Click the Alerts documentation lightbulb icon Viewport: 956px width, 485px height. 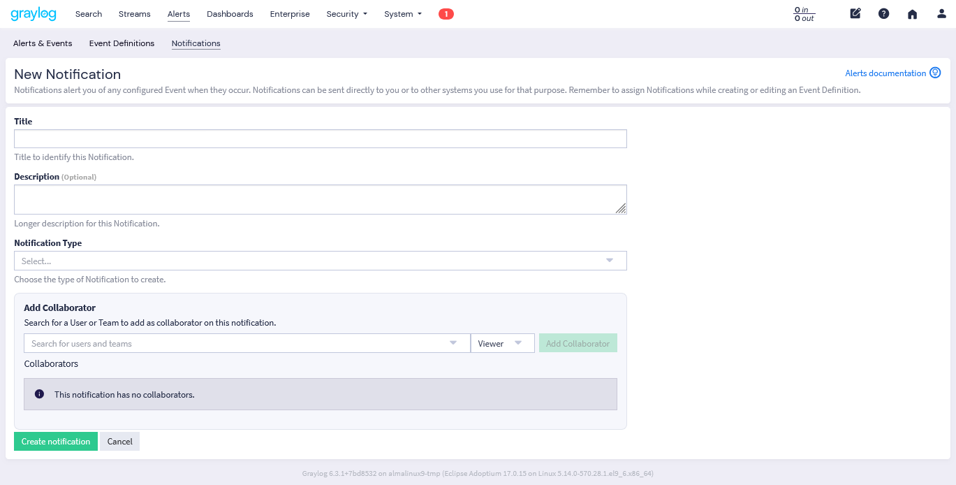pyautogui.click(x=935, y=73)
